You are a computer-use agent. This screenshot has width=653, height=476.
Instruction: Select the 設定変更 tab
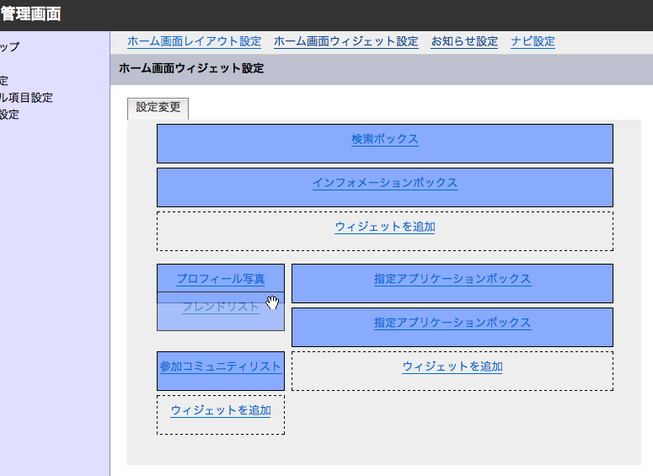[x=158, y=109]
